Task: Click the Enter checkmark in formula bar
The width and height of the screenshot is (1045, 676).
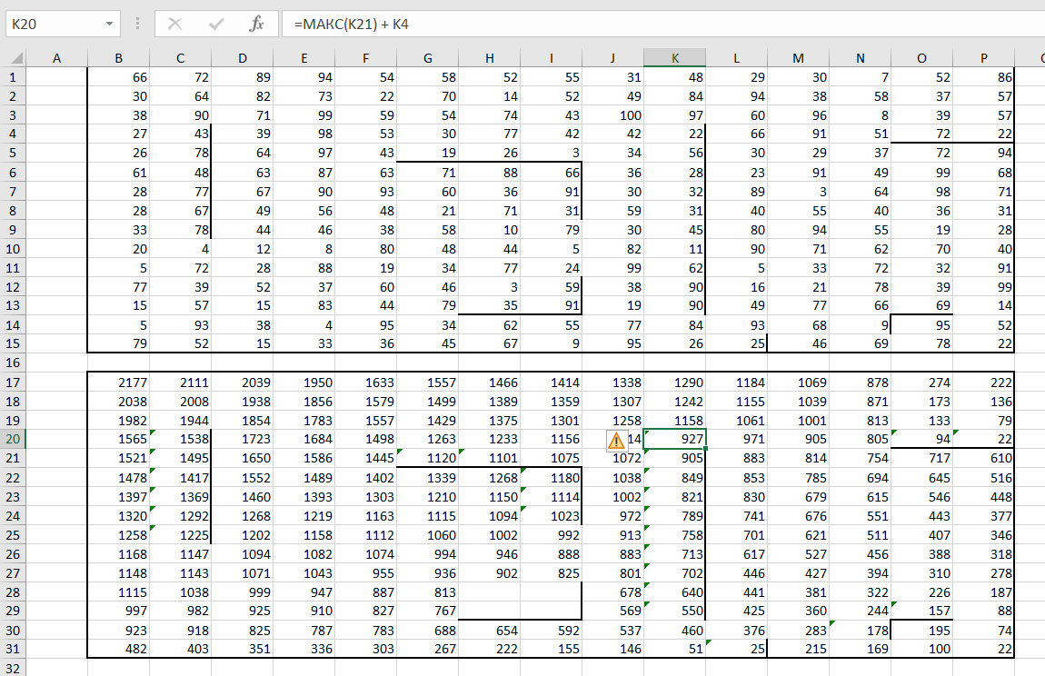Action: (x=216, y=25)
